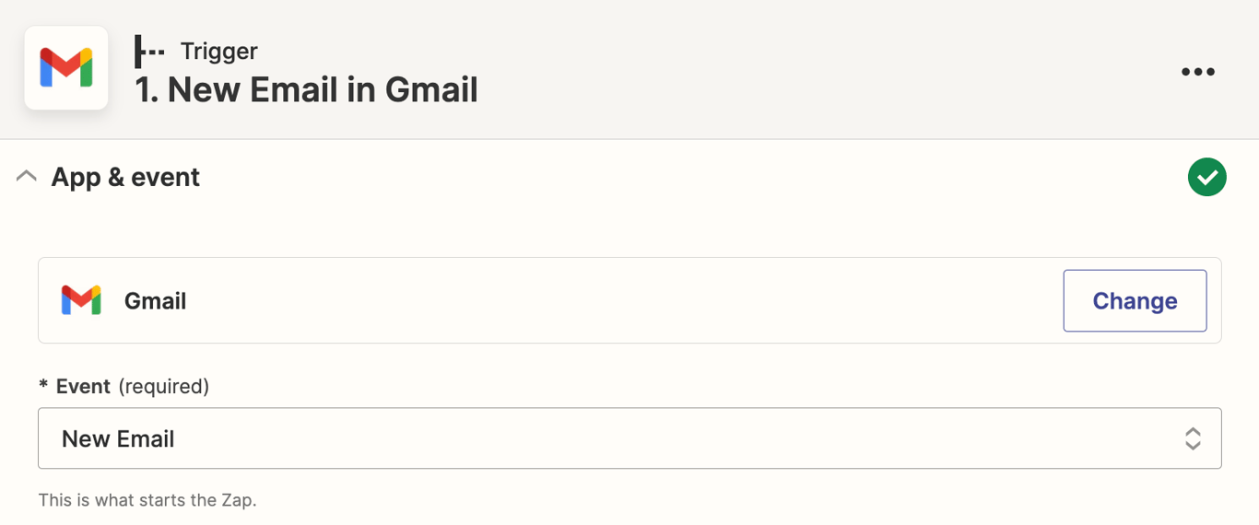Click the required asterisk before Event
The width and height of the screenshot is (1259, 525).
pos(43,384)
